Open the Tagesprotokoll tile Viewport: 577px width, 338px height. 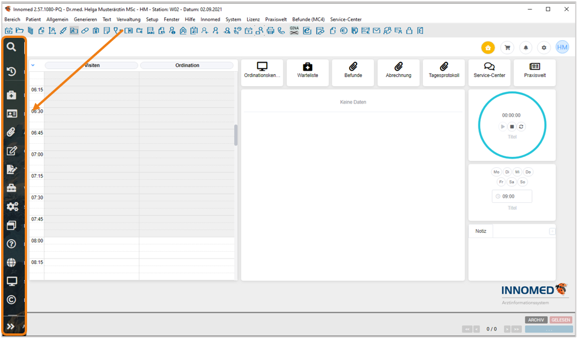[444, 73]
